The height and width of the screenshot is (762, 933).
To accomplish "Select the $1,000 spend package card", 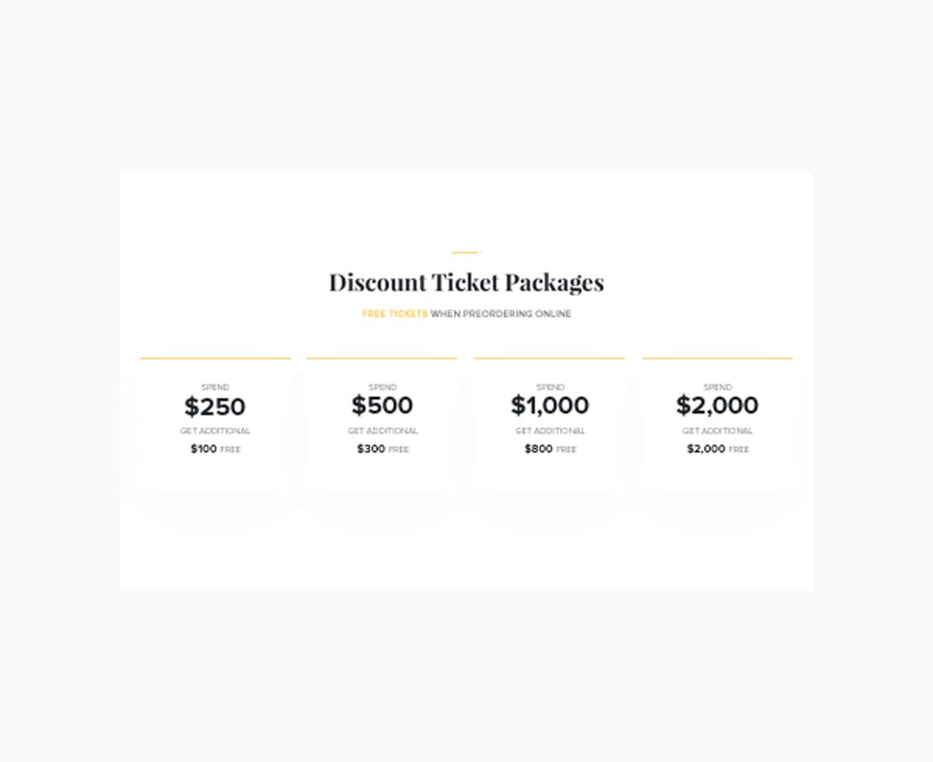I will pyautogui.click(x=550, y=425).
